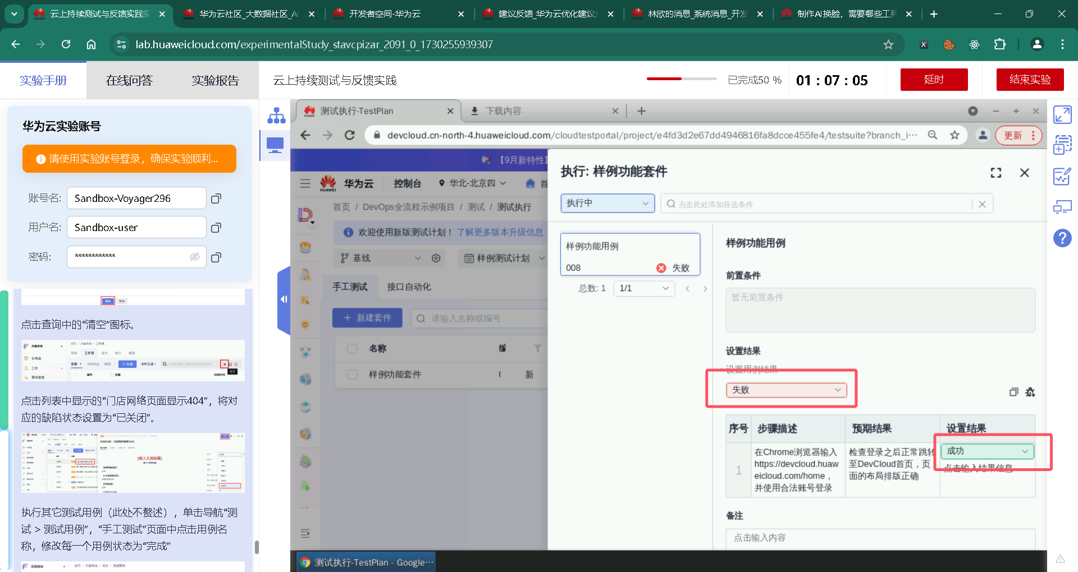Screen dimensions: 1078x572
Task: Bookmark the devcloud page with star icon
Action: (x=954, y=135)
